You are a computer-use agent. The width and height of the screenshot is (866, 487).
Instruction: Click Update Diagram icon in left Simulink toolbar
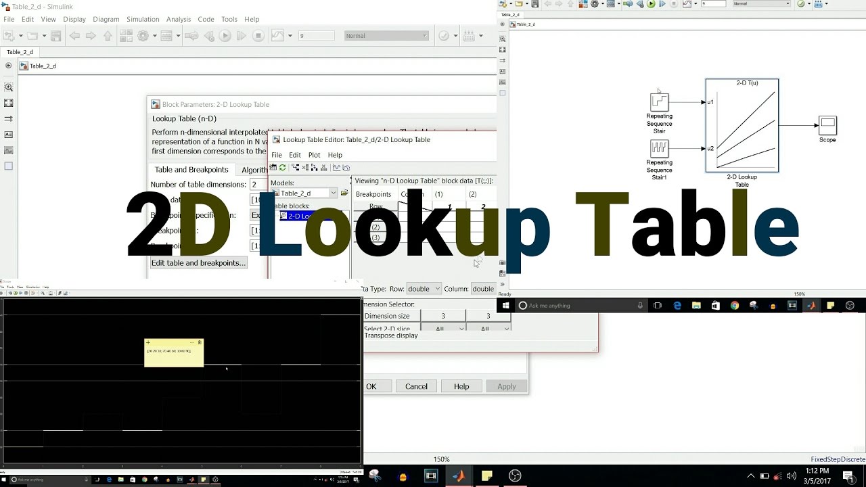[x=191, y=36]
